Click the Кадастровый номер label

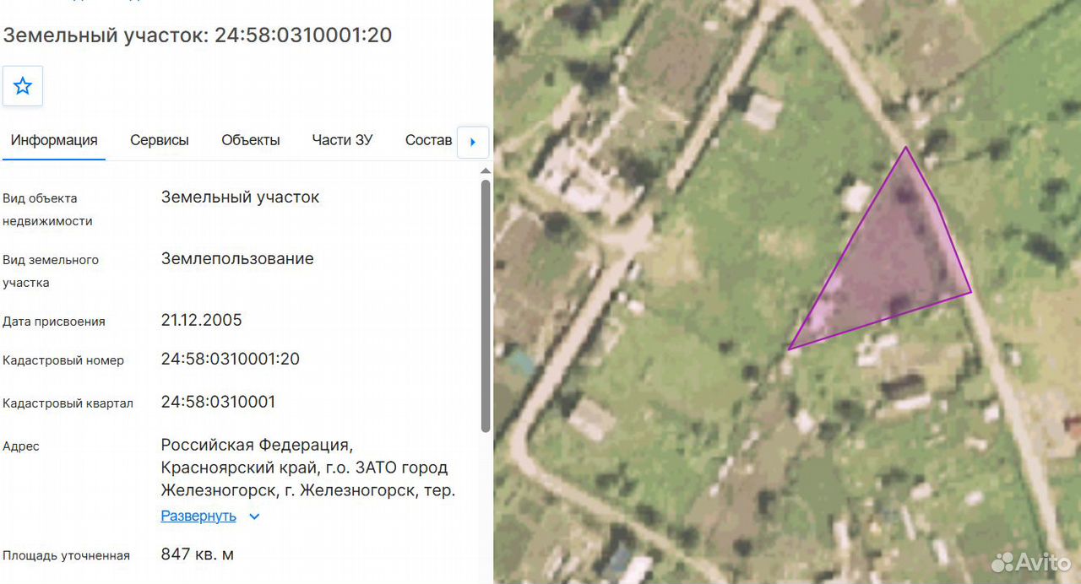pos(63,360)
